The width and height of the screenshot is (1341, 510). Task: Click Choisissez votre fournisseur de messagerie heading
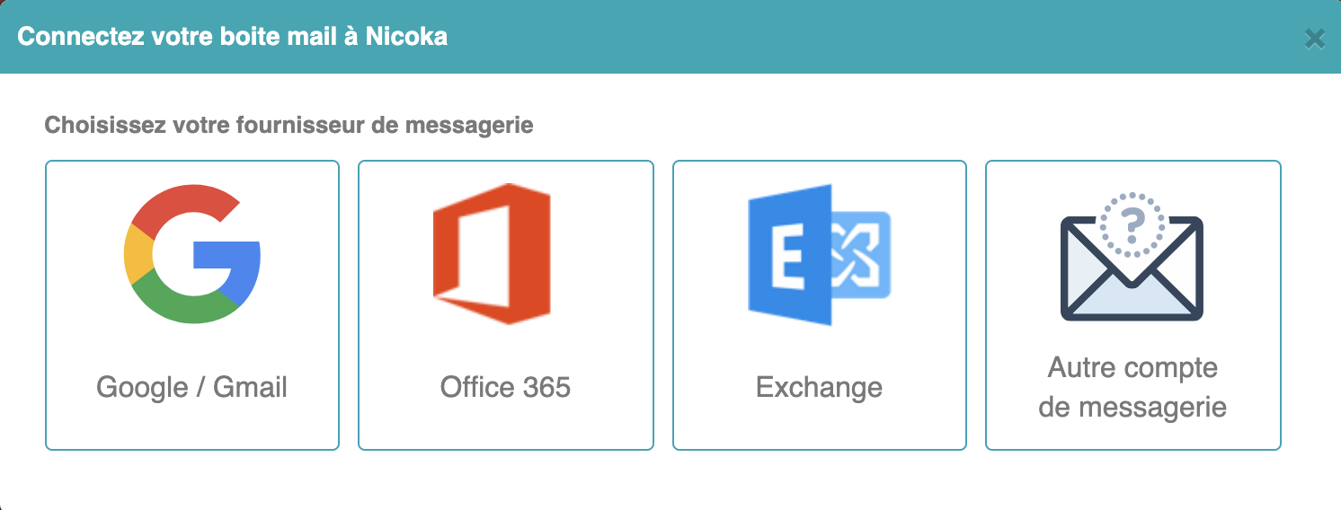tap(289, 125)
